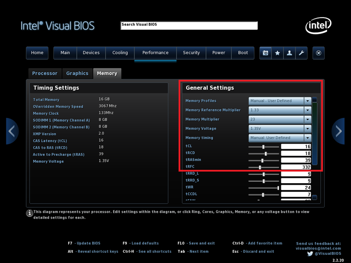Image resolution: width=351 pixels, height=263 pixels.
Task: Open the Main menu
Action: click(x=65, y=53)
